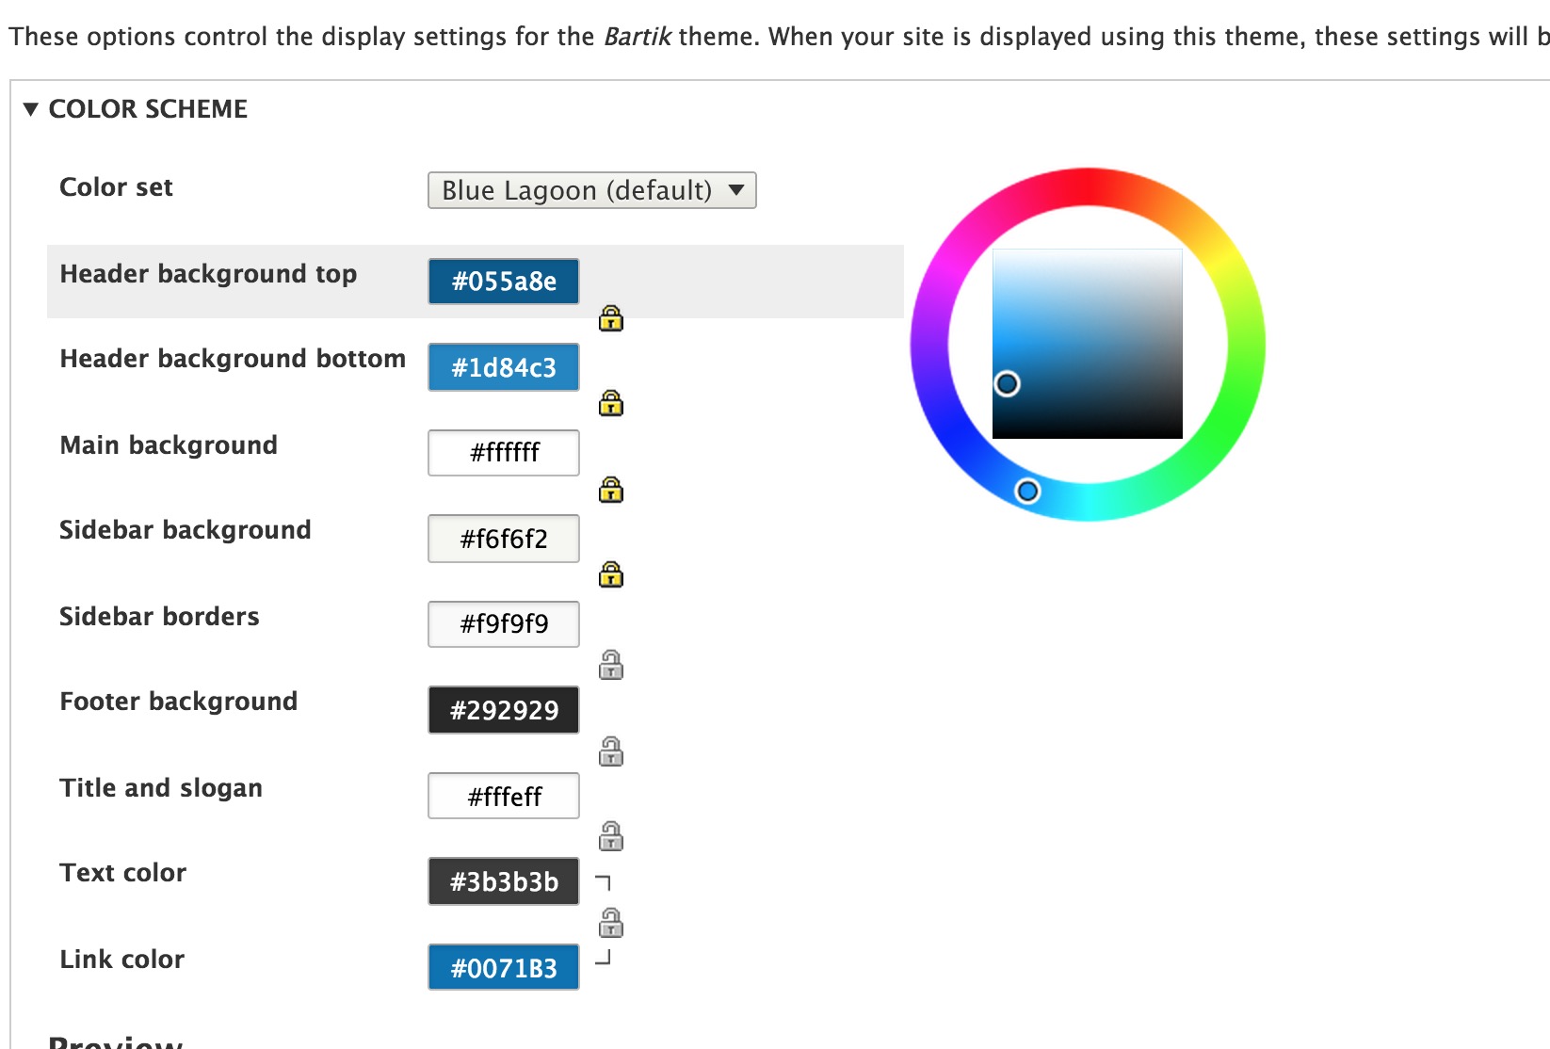
Task: Lock the Sidebar borders color link
Action: (610, 665)
